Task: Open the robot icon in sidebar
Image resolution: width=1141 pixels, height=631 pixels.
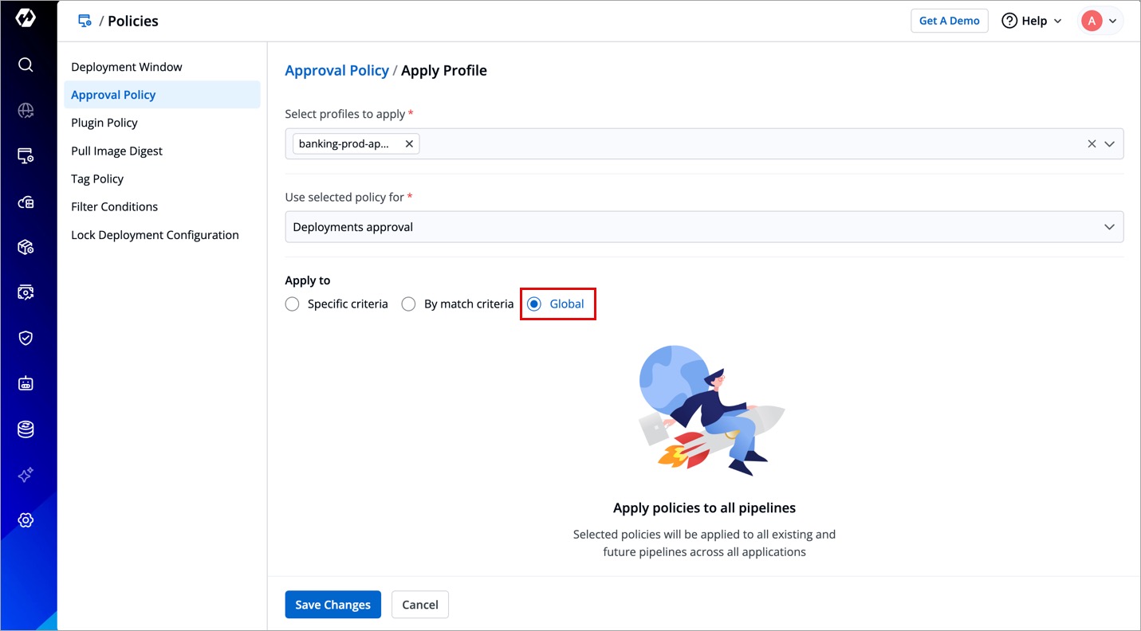Action: pos(26,383)
